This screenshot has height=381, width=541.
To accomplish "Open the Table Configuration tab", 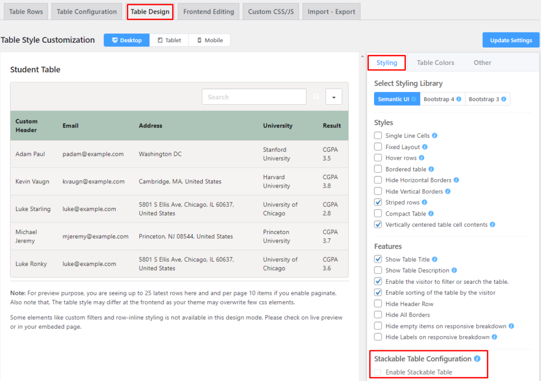I will (x=87, y=12).
